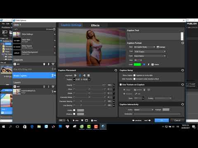Insert macro into caption
198x148 pixels.
[155, 64]
